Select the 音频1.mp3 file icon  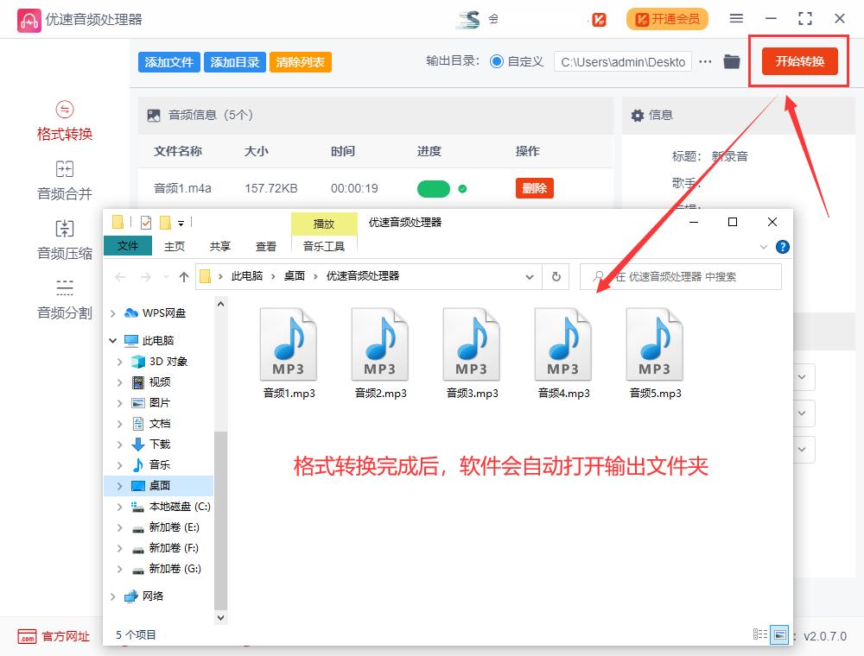point(289,344)
